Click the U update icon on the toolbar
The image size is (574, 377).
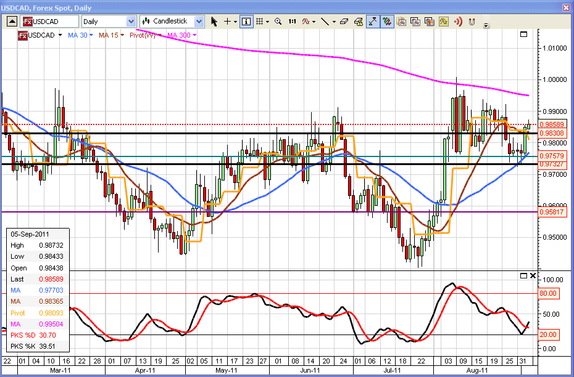click(472, 22)
